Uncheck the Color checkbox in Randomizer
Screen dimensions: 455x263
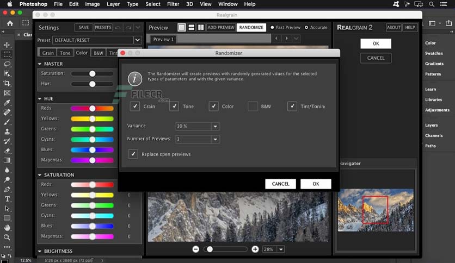click(213, 107)
